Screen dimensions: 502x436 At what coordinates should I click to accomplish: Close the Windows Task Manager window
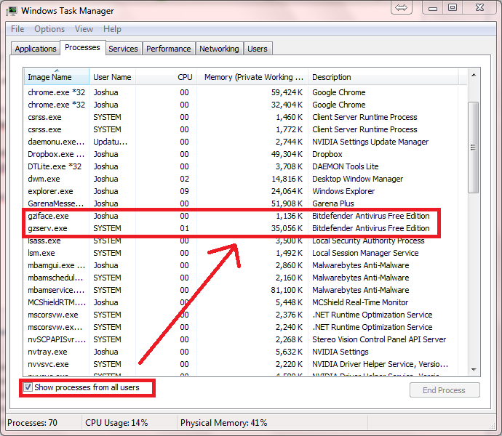pos(479,8)
